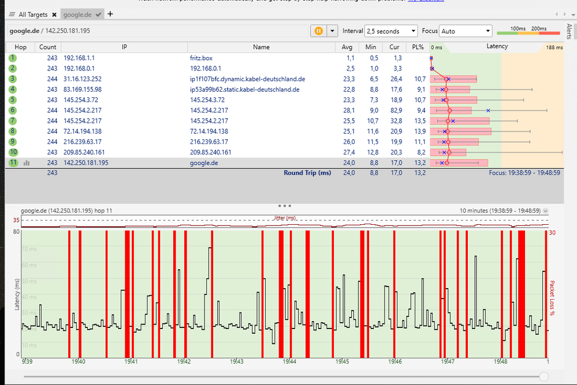Click IP 216.239.63.17 in hop 9

pyautogui.click(x=83, y=142)
